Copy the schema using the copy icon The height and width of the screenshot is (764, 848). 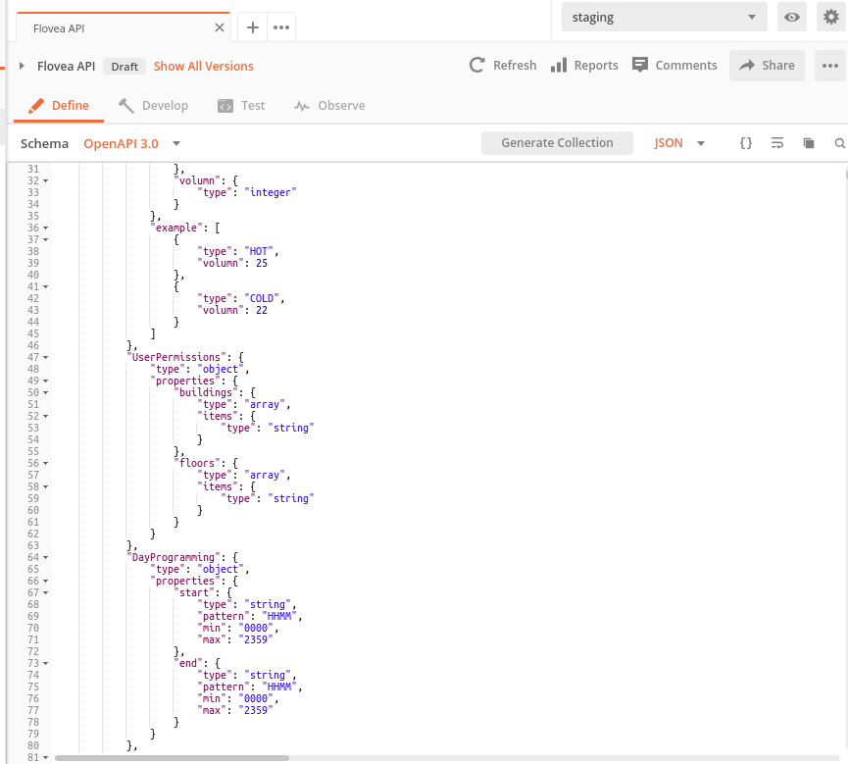click(x=808, y=142)
